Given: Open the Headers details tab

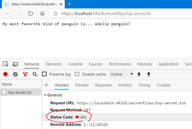Looking at the screenshot, I should 62,85.
